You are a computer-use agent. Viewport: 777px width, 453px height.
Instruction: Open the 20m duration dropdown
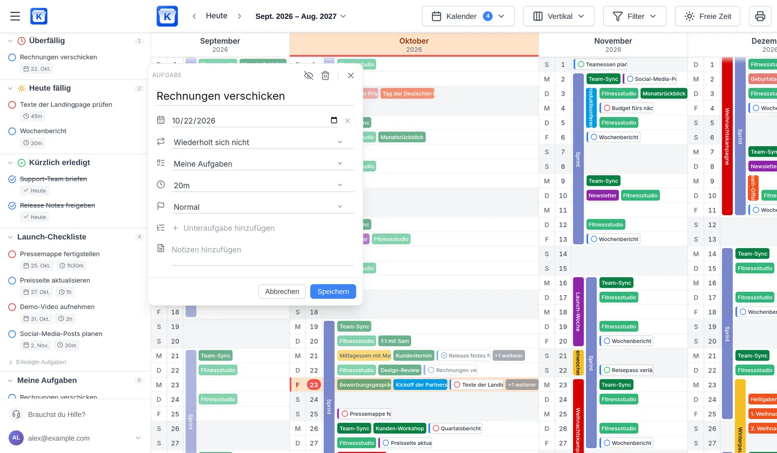click(x=262, y=185)
